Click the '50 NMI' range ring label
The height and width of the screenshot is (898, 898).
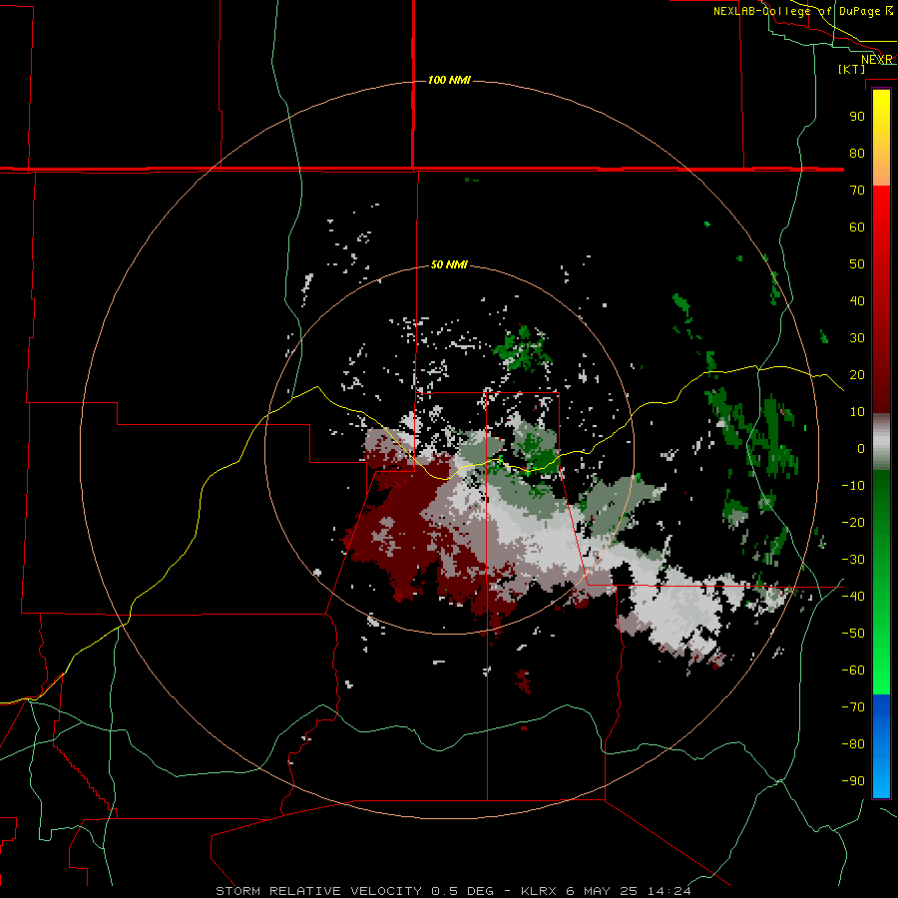tap(449, 264)
